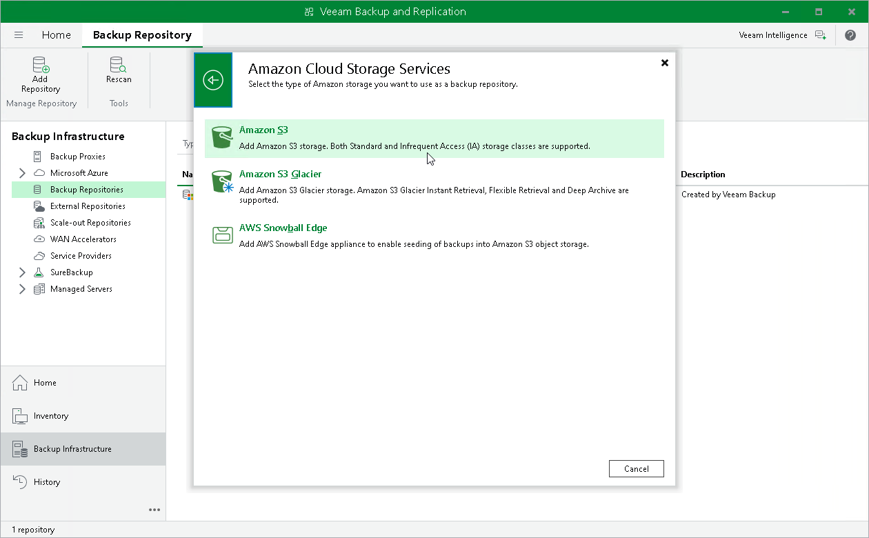Switch to the Home ribbon tab
The height and width of the screenshot is (538, 869).
pos(56,35)
